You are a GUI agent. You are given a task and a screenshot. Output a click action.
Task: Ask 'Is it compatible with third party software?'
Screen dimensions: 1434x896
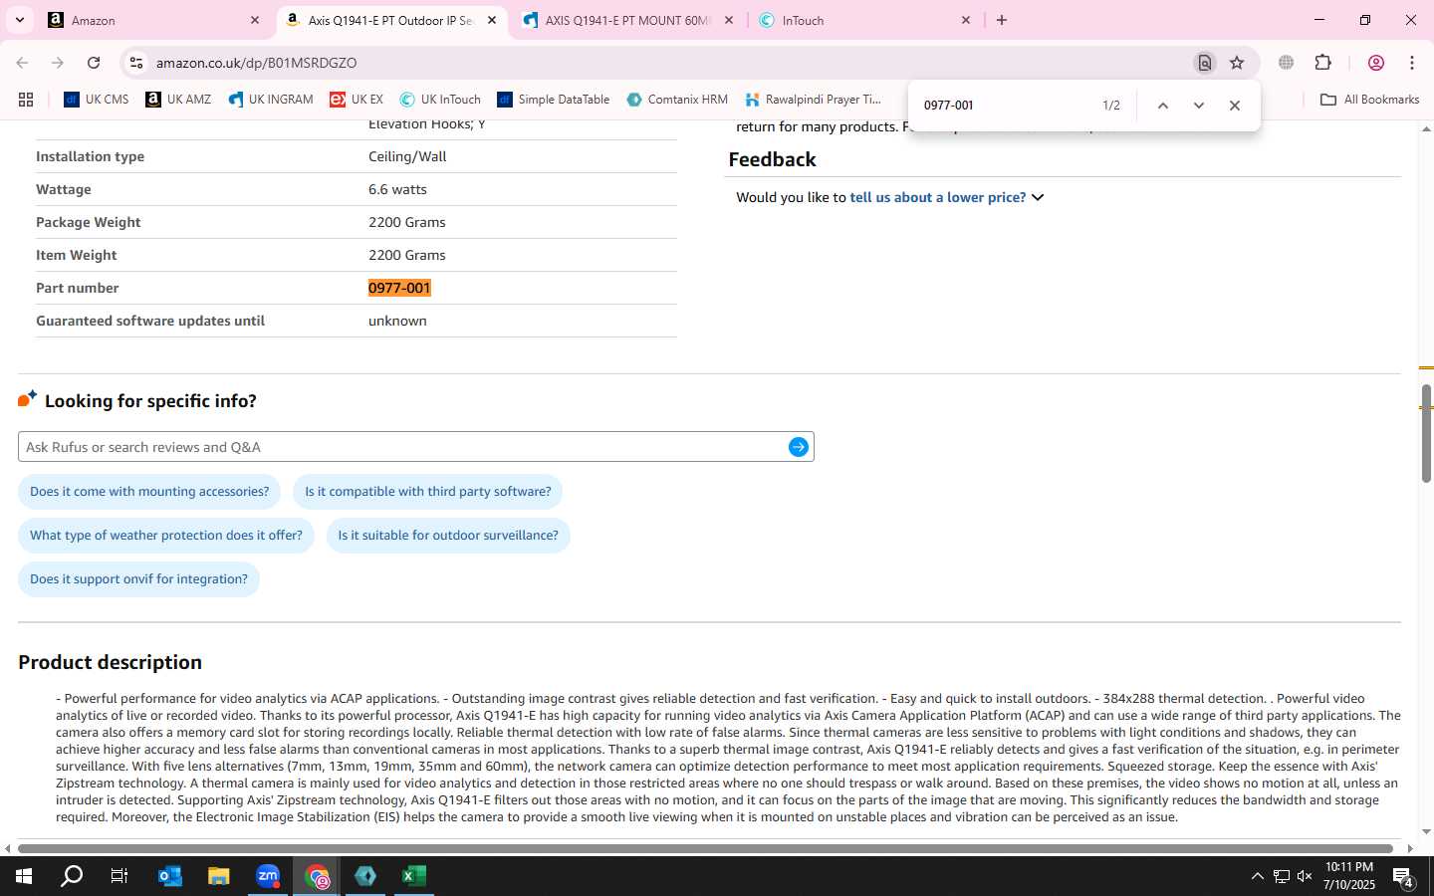[x=428, y=492]
